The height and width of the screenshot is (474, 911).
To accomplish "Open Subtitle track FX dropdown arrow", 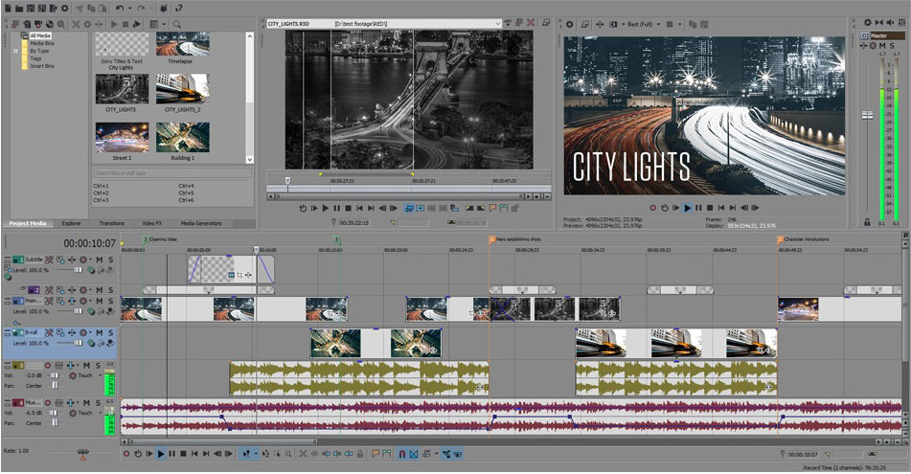I will click(91, 260).
